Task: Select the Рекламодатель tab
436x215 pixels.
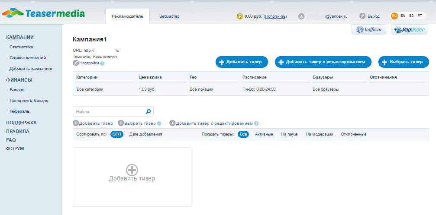Action: tap(127, 16)
